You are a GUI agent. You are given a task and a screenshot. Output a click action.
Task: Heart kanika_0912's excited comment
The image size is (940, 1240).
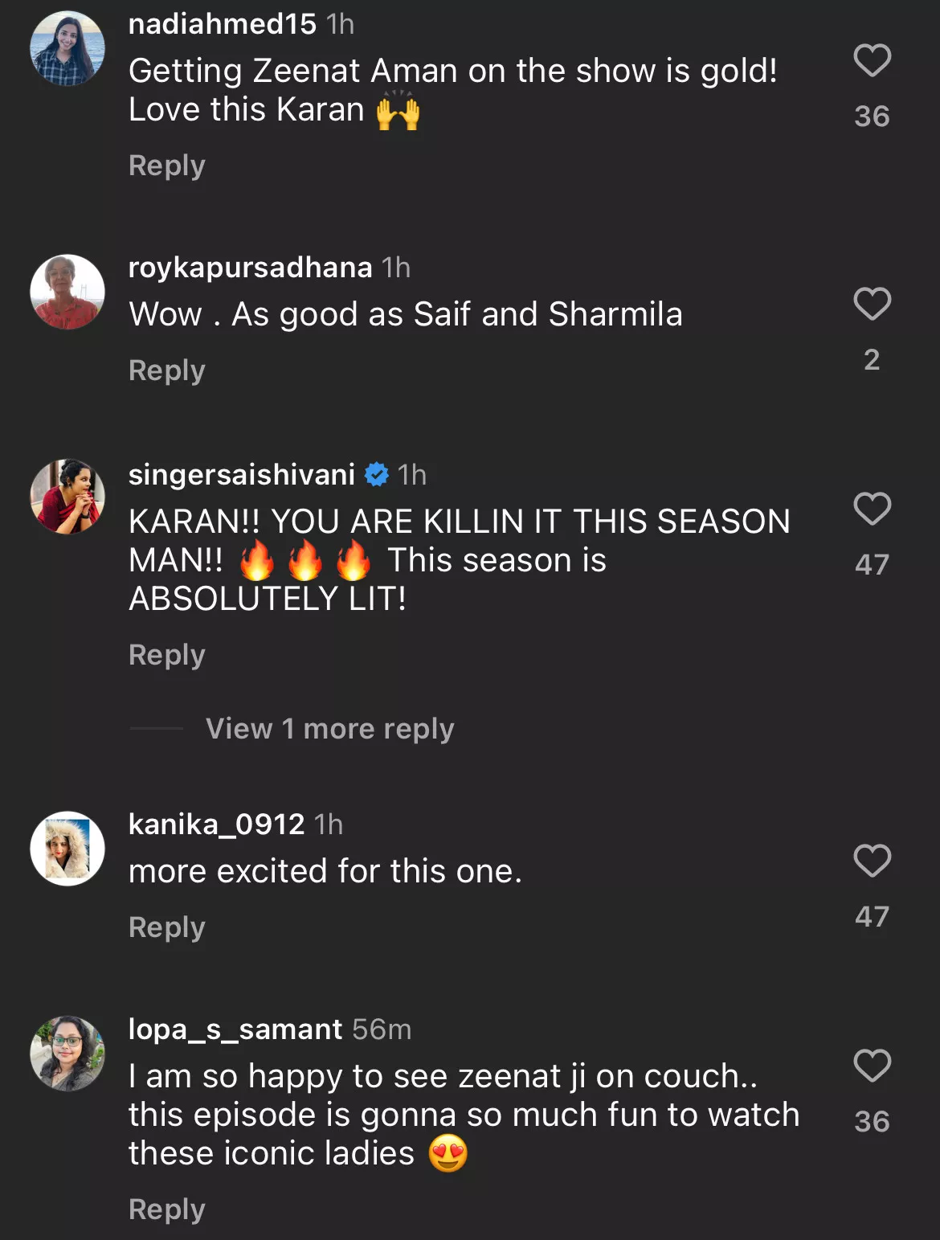[x=872, y=861]
